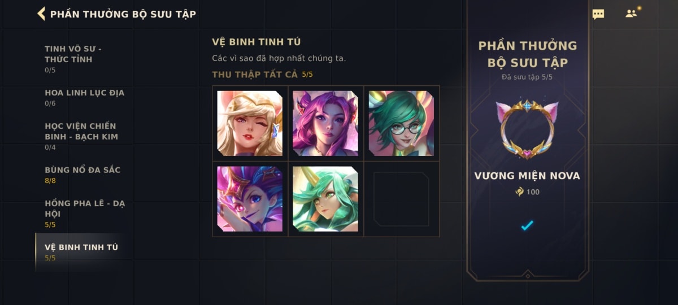Open the friends list icon

(632, 13)
